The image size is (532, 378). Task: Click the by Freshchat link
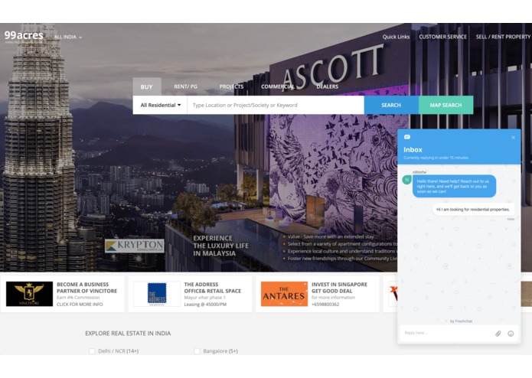pyautogui.click(x=459, y=321)
